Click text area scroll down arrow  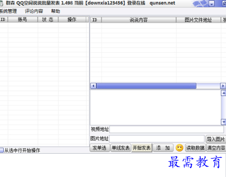click(224, 122)
